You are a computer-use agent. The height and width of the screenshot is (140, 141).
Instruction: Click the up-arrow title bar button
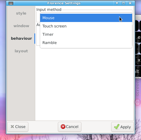(117, 3)
